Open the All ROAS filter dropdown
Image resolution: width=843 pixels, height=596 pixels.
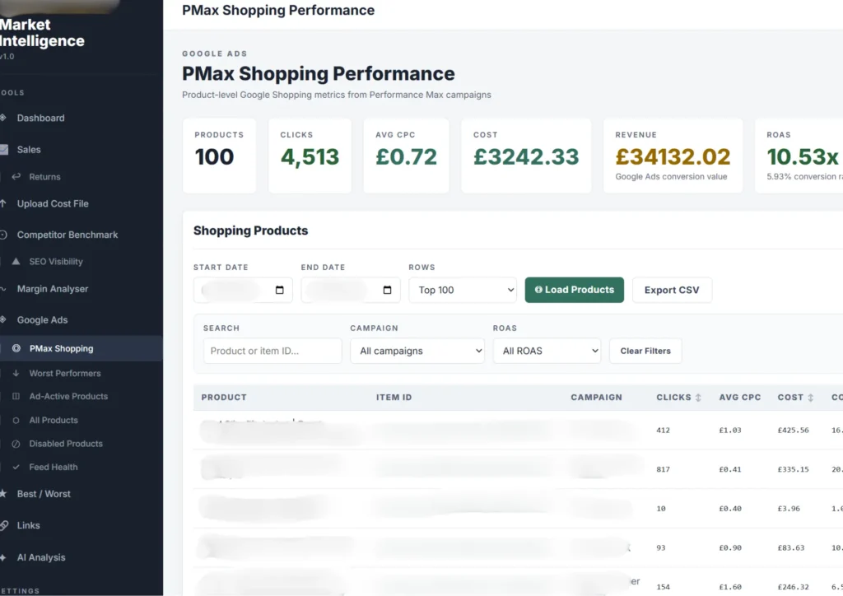[547, 351]
